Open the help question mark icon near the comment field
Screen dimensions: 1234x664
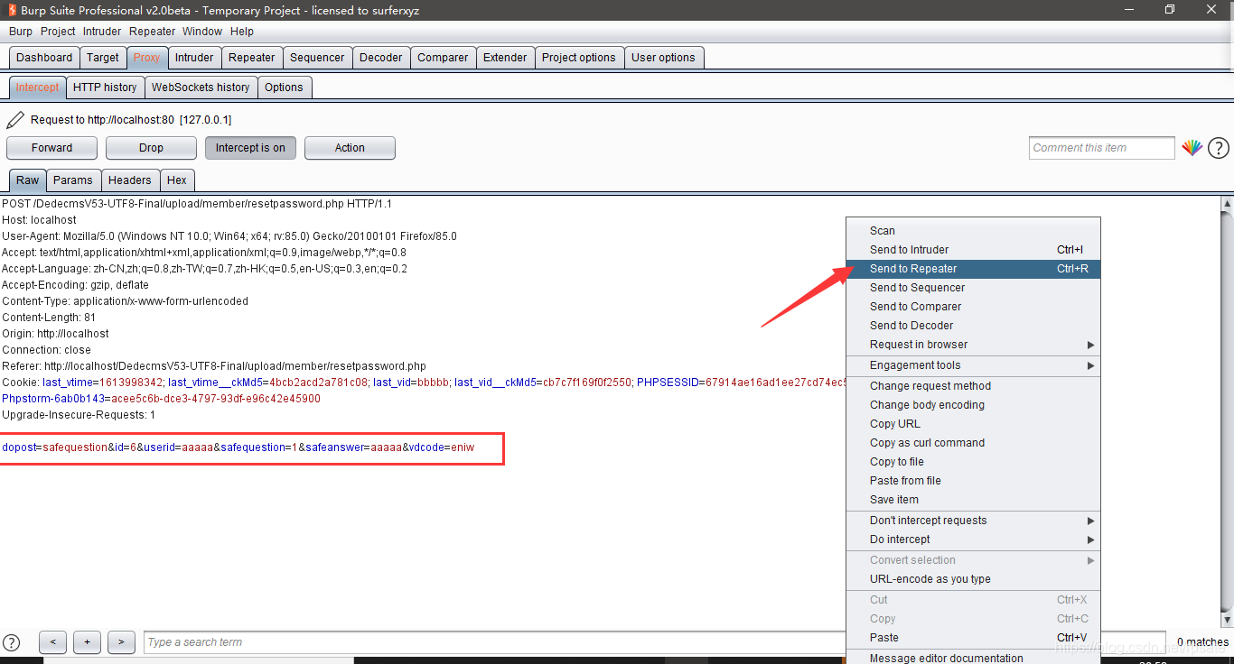click(x=1219, y=148)
